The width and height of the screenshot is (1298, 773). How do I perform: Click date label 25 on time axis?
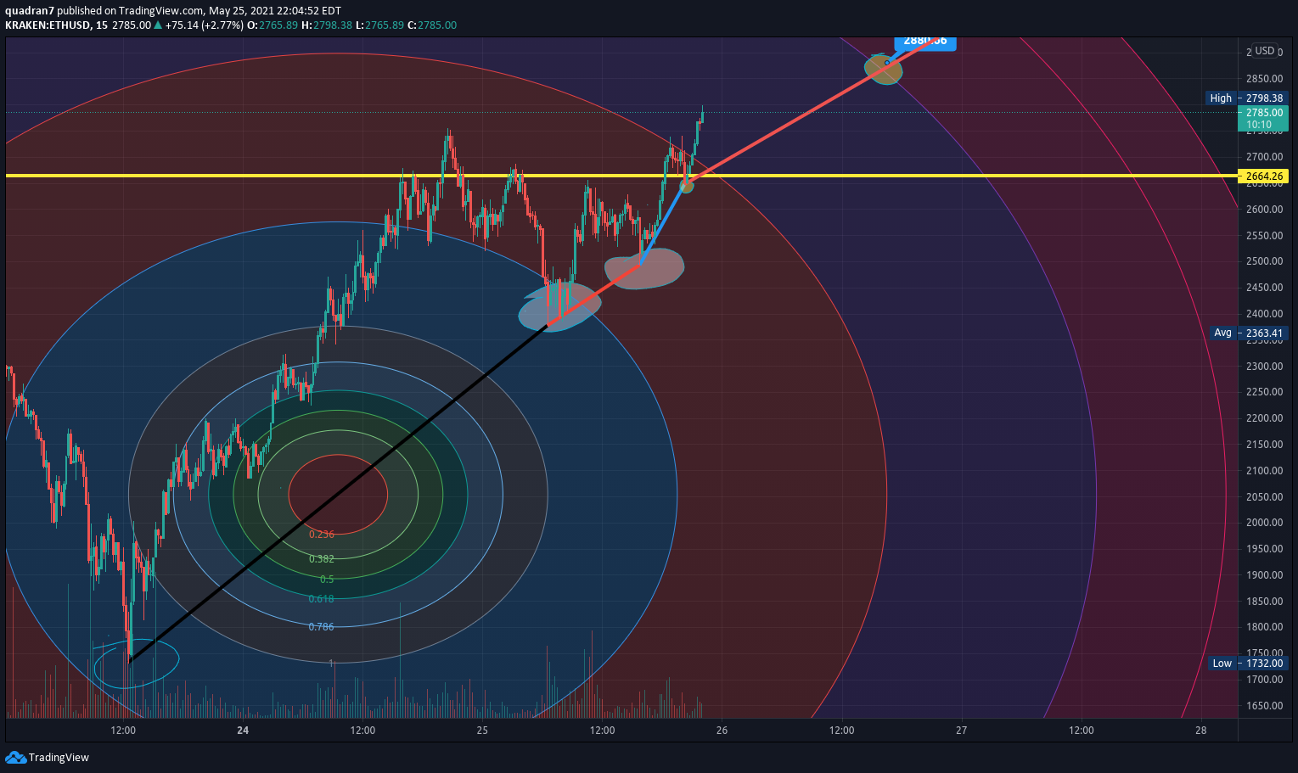tap(482, 730)
